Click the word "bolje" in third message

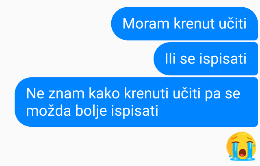[x=91, y=111]
